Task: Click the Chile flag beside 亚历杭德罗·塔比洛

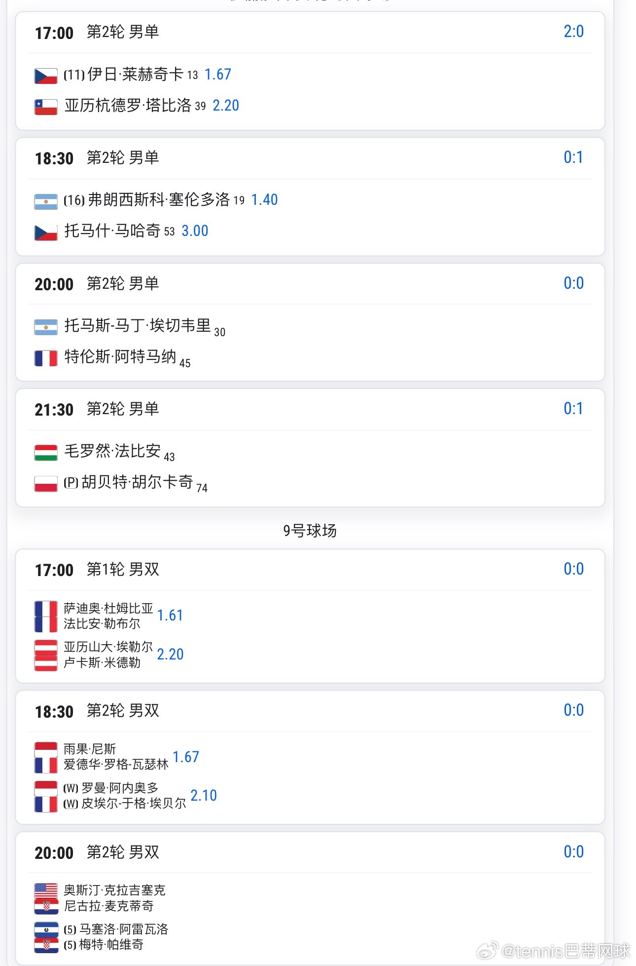Action: coord(46,107)
